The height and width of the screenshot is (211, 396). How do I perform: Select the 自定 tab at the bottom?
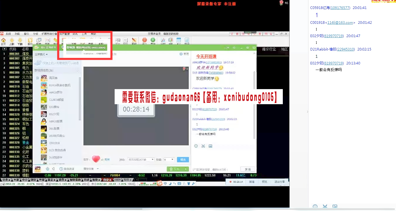coord(107,180)
